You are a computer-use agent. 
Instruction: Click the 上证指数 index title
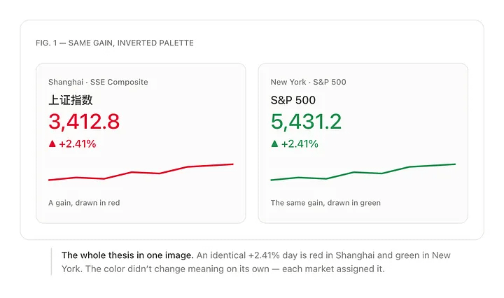(71, 100)
